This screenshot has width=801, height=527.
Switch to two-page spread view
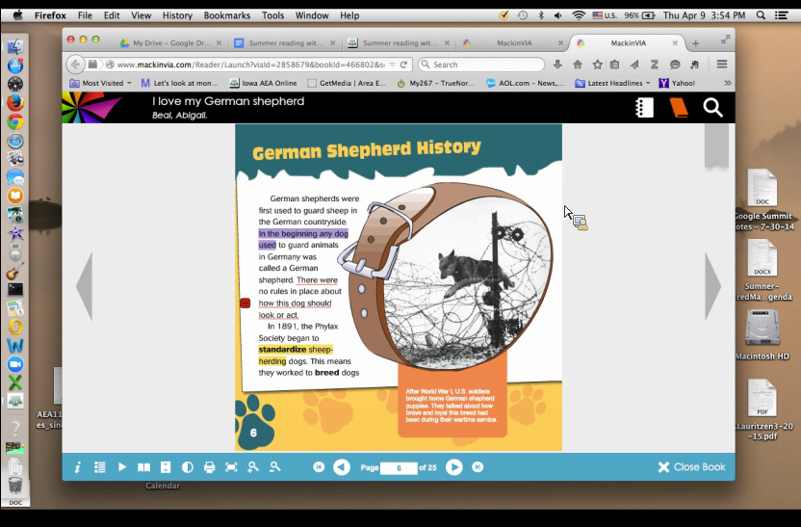(x=144, y=467)
